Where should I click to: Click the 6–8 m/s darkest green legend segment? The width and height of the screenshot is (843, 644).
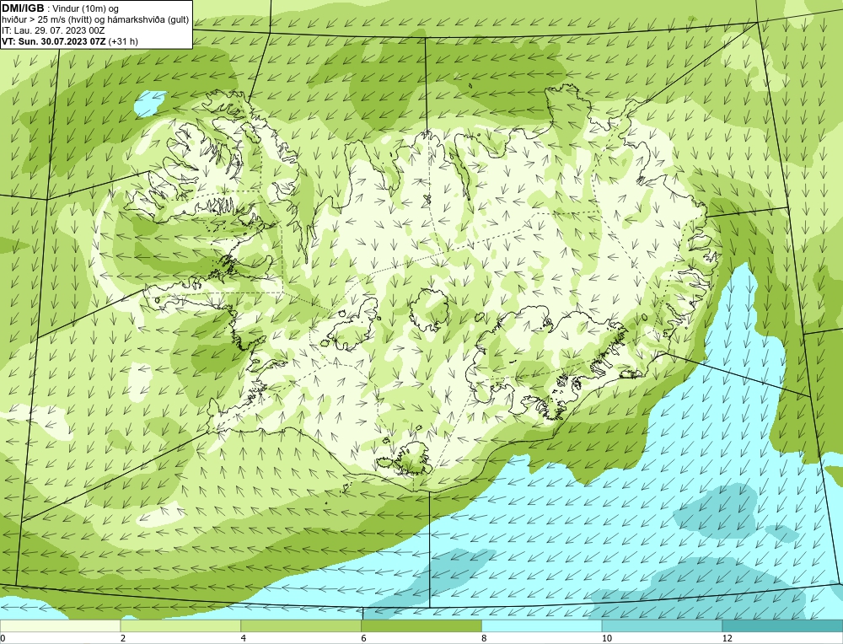pyautogui.click(x=421, y=625)
